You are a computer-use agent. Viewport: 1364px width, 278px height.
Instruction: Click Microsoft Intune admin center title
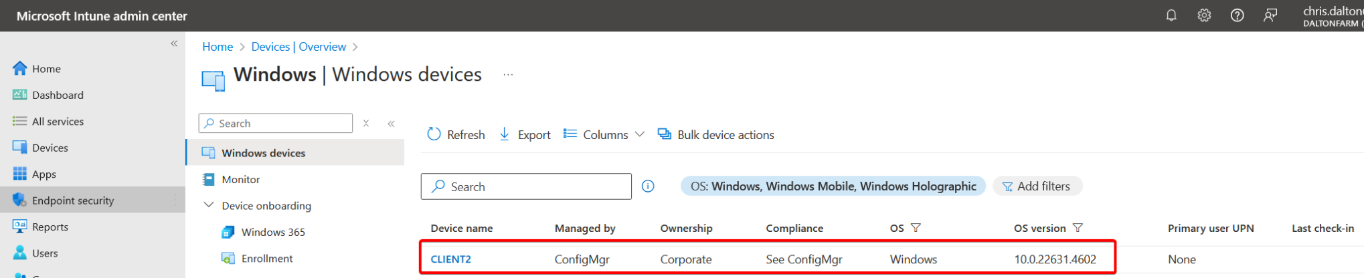point(102,16)
